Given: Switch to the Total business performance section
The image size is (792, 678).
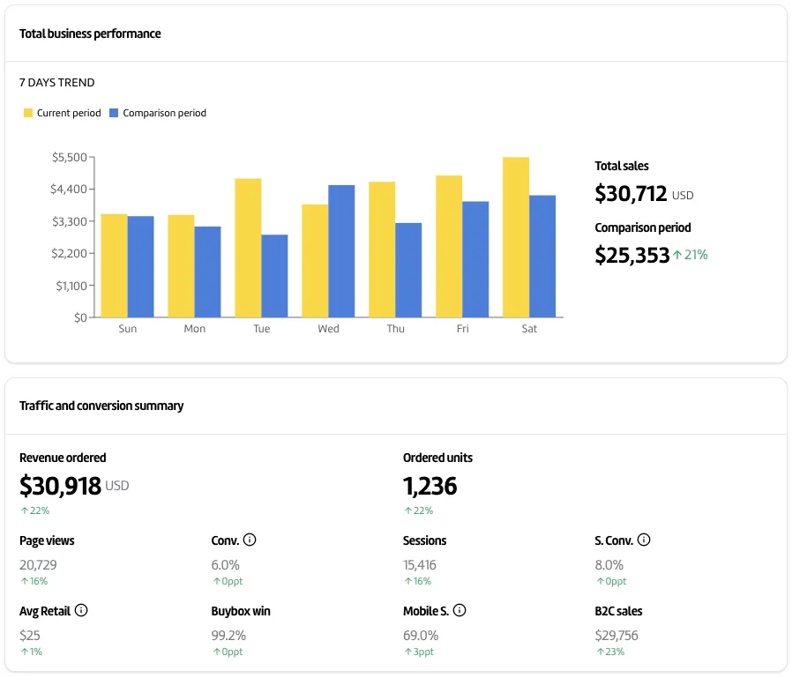Looking at the screenshot, I should [x=90, y=34].
